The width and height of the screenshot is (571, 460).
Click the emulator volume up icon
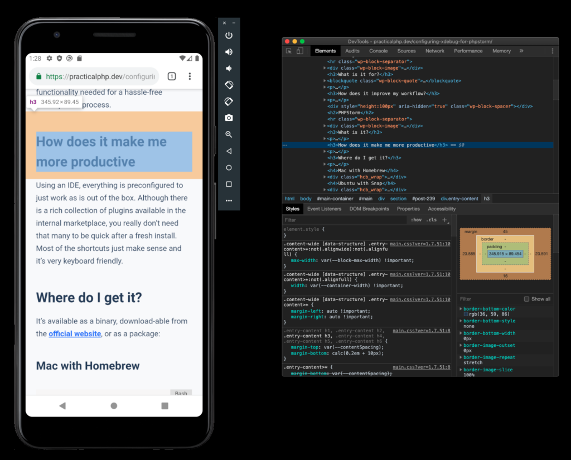[x=229, y=52]
